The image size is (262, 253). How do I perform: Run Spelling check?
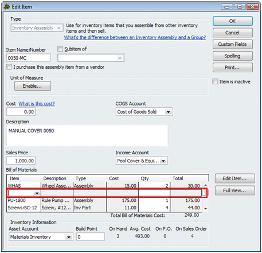tap(233, 56)
